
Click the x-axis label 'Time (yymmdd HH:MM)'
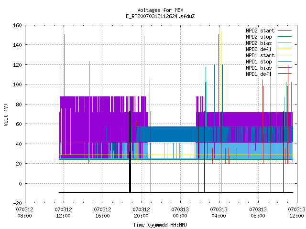pos(160,225)
